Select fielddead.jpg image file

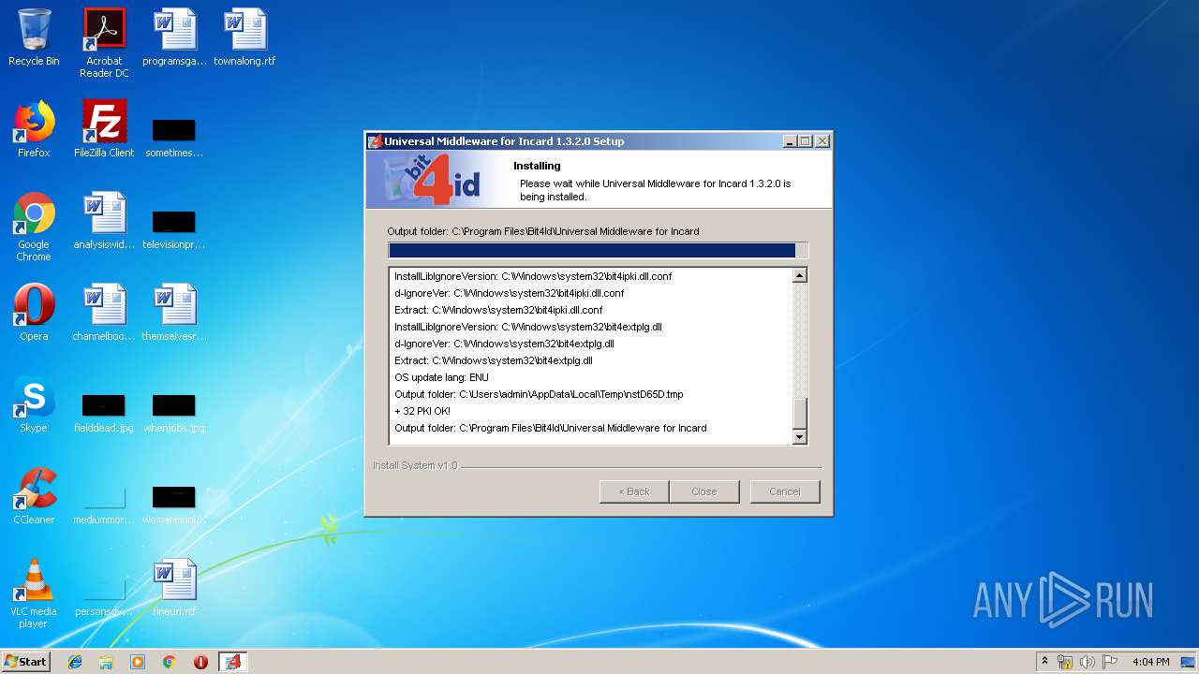[x=104, y=413]
